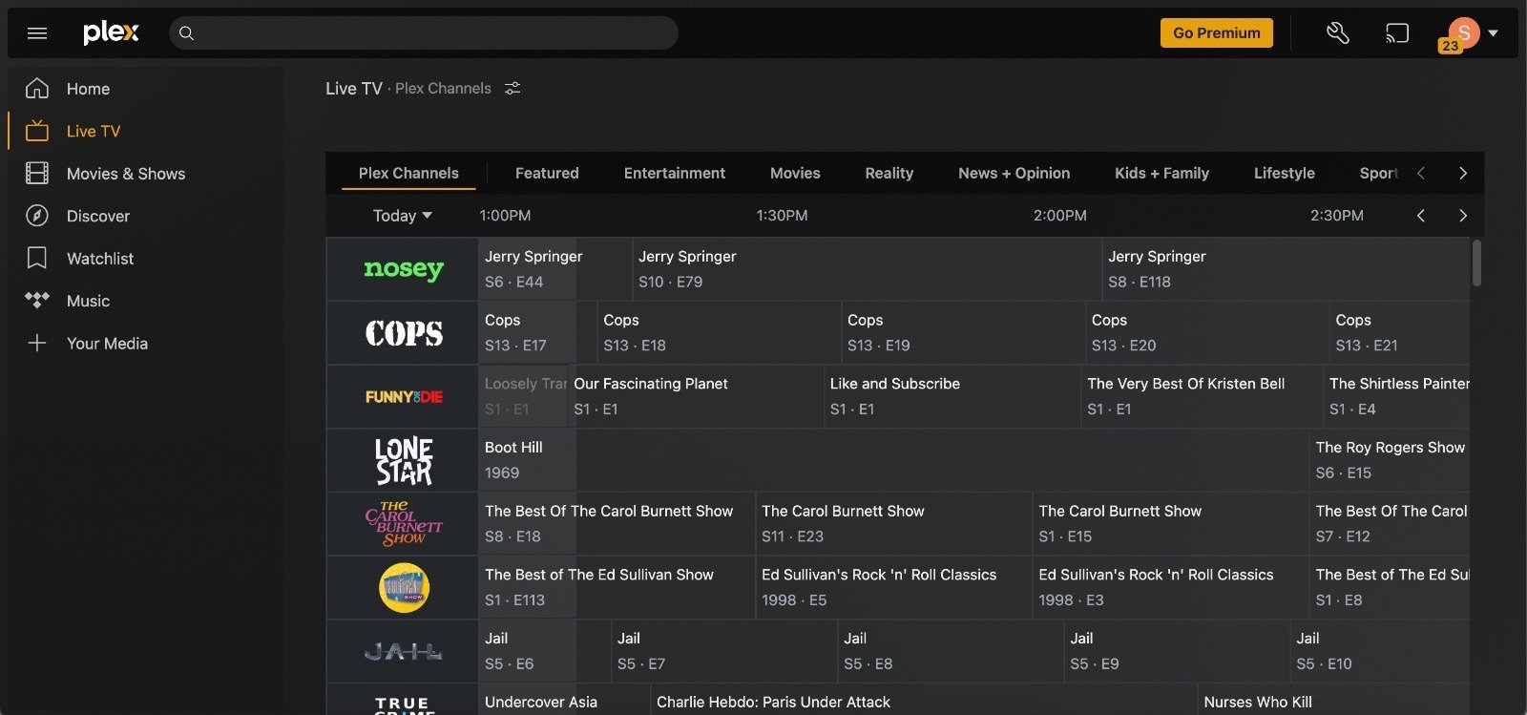The height and width of the screenshot is (715, 1527).
Task: Switch to the Kids + Family tab
Action: tap(1161, 173)
